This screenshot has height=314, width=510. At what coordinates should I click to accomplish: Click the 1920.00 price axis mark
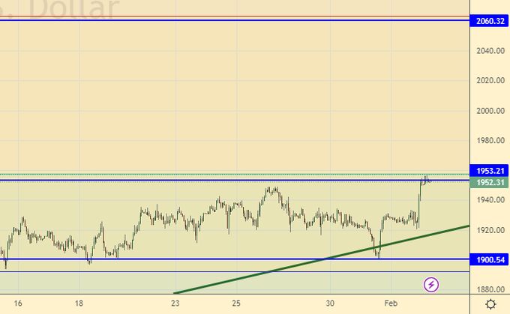click(489, 230)
